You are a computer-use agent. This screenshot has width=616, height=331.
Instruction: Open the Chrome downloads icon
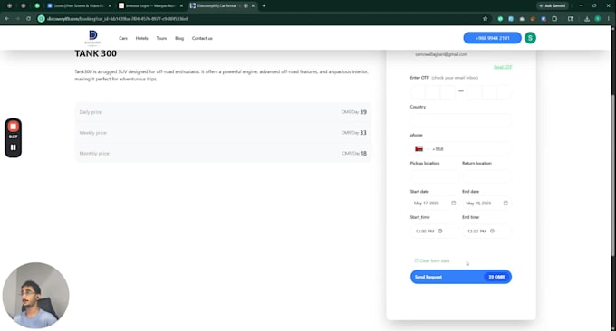(587, 19)
